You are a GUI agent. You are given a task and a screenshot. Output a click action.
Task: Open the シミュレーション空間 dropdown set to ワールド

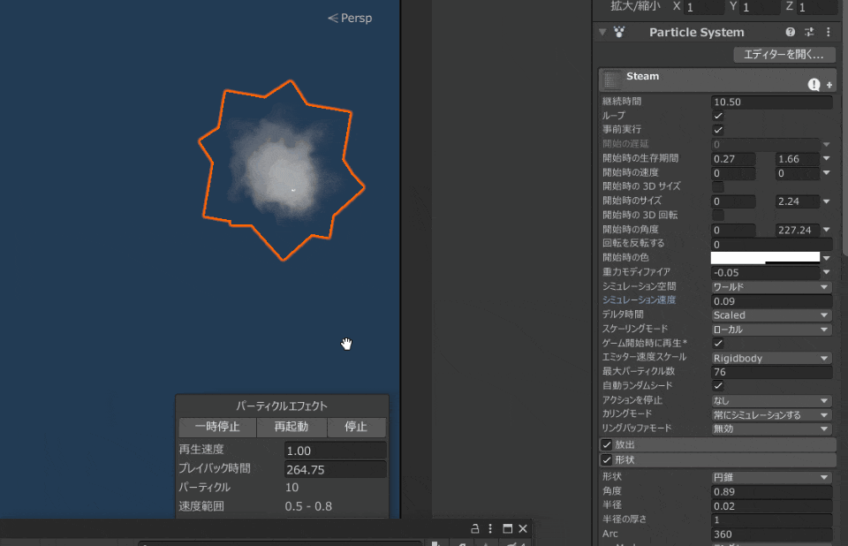coord(771,287)
